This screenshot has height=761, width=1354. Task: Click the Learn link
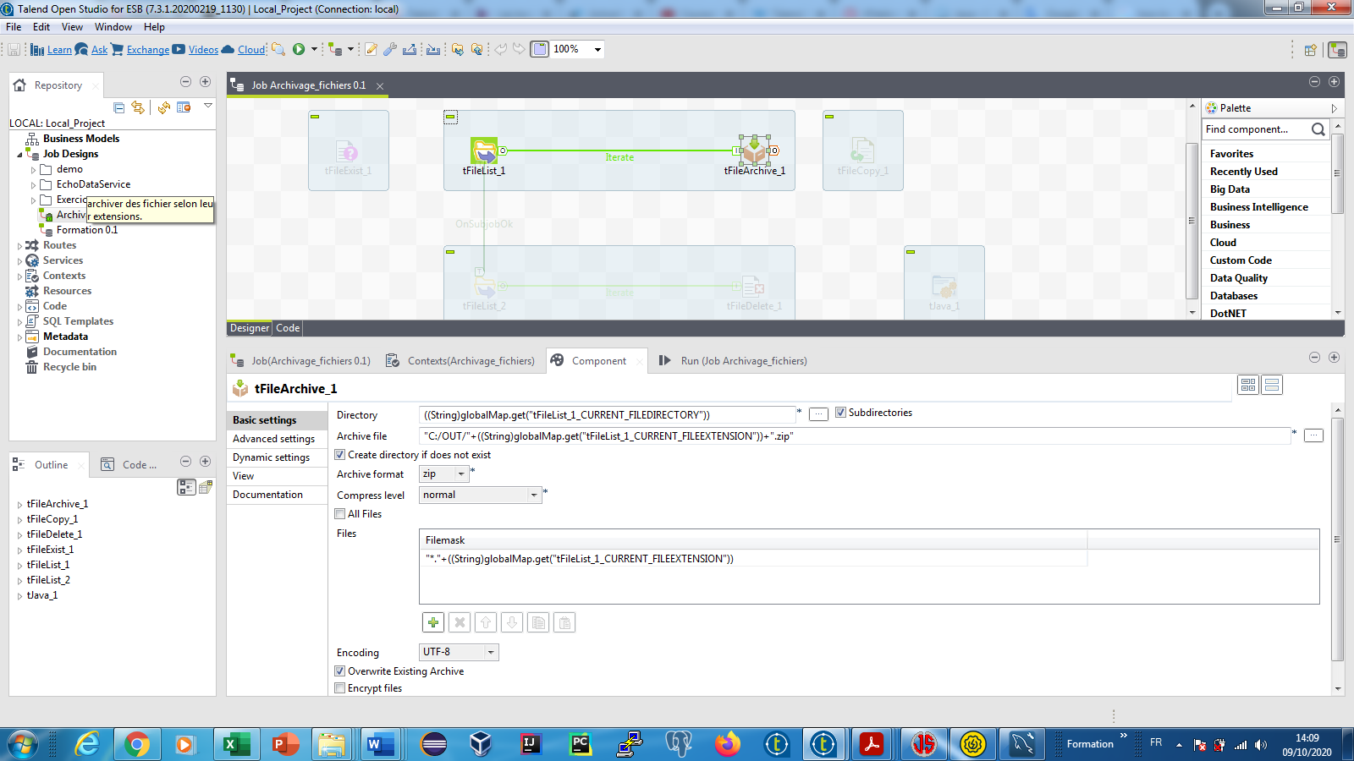click(x=59, y=50)
